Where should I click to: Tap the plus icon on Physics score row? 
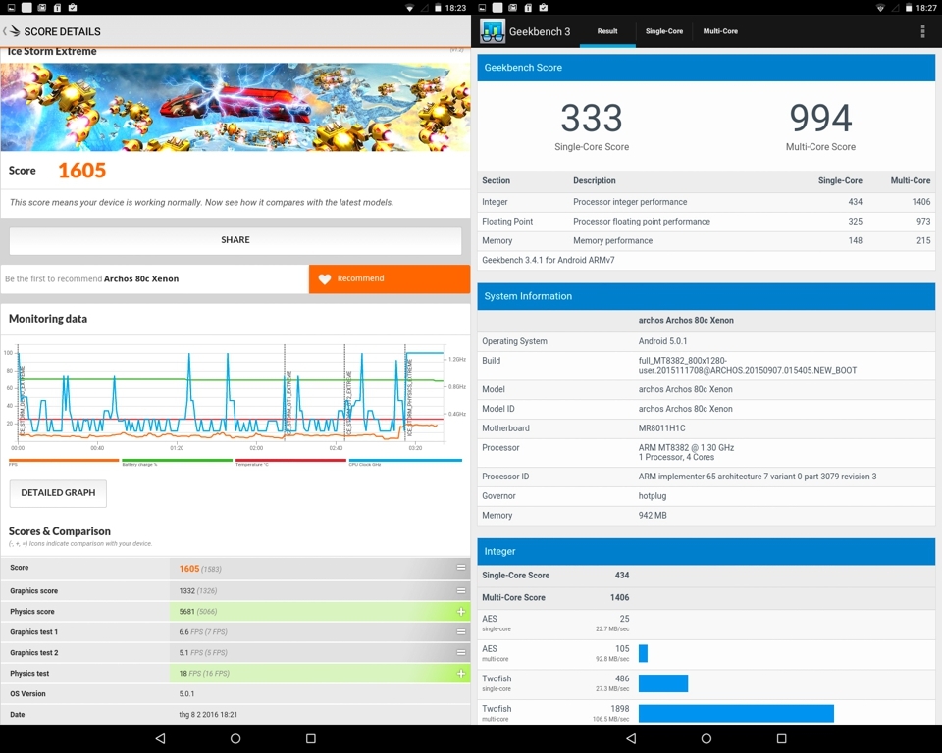tap(461, 611)
